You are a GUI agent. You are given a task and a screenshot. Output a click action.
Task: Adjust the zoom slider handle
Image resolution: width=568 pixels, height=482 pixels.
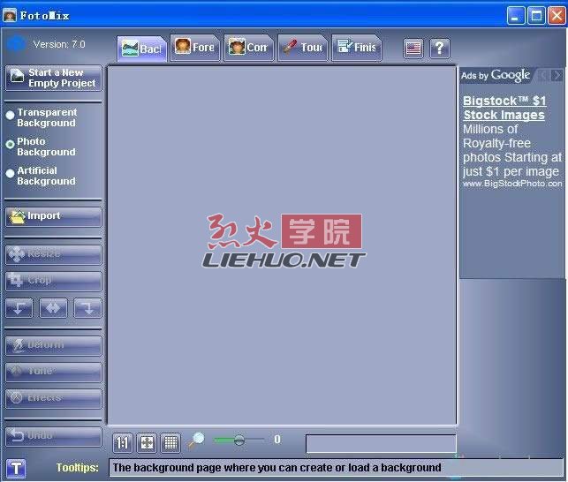[x=239, y=440]
